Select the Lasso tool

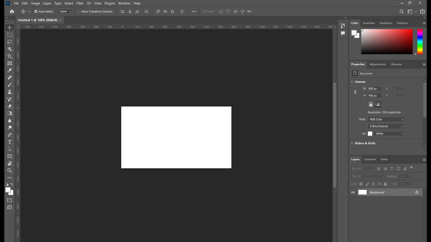point(10,41)
